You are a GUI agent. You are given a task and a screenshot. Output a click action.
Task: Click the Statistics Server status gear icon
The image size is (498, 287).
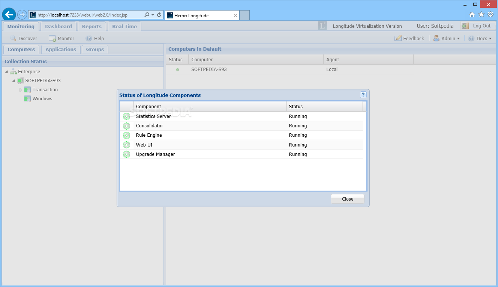point(126,116)
